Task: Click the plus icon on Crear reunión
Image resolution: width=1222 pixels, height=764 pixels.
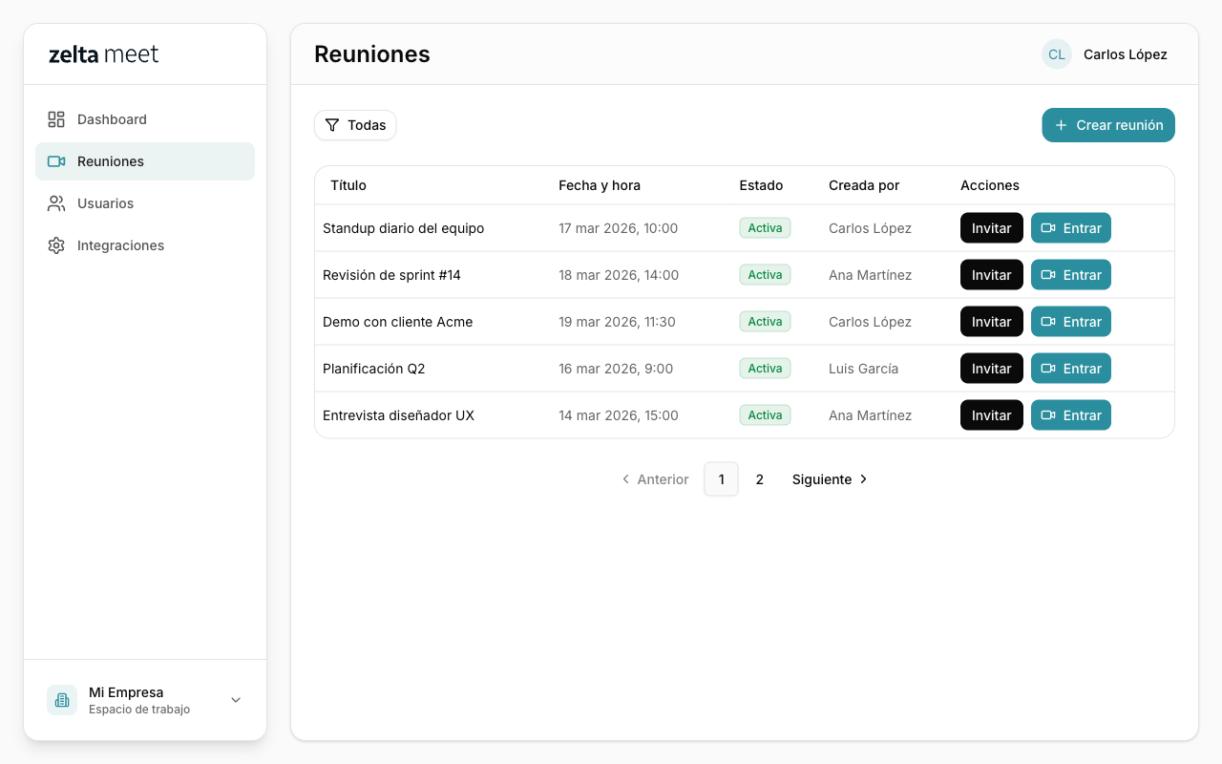Action: point(1061,125)
